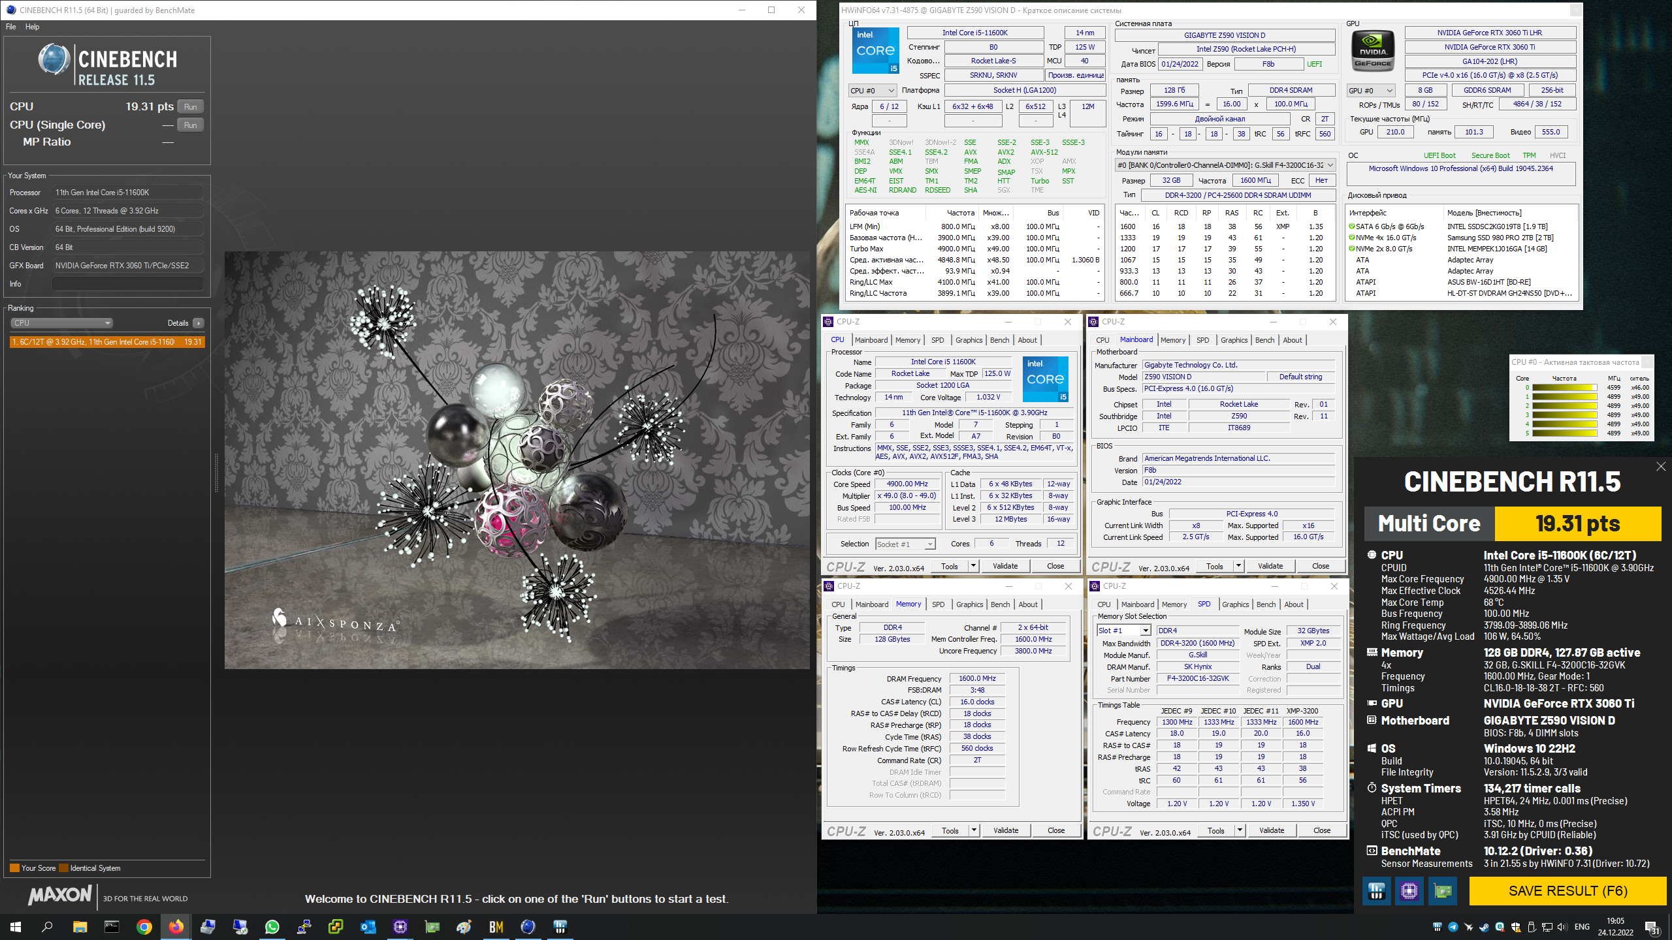Switch to Bench tab in CPU-Z CPU window
Image resolution: width=1672 pixels, height=940 pixels.
[999, 340]
